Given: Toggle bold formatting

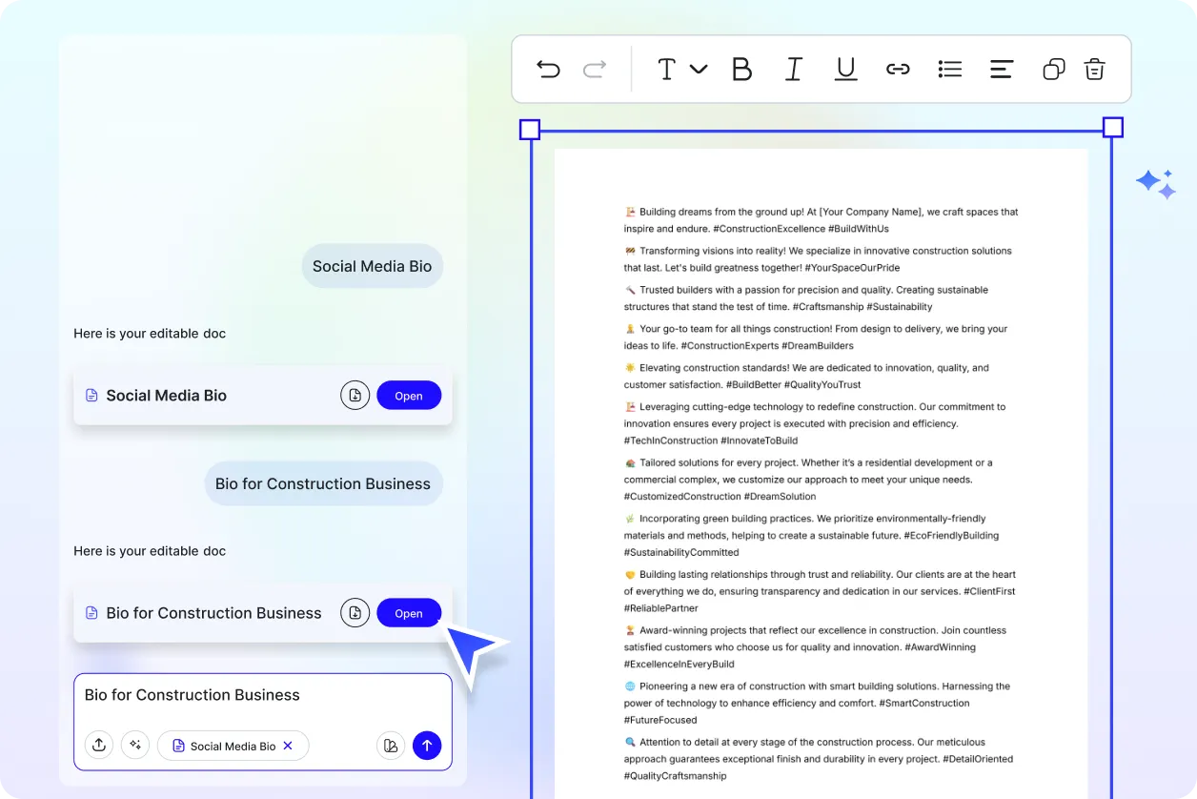Looking at the screenshot, I should click(742, 69).
